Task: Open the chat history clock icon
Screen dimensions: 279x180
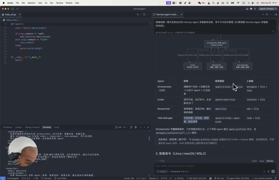Action: tap(267, 14)
